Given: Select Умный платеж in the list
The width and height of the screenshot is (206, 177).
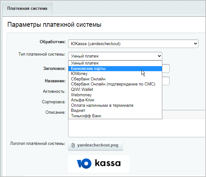Looking at the screenshot, I should click(x=85, y=63).
